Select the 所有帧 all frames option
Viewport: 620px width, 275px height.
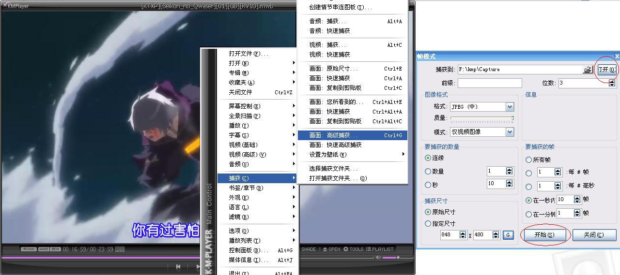(x=528, y=160)
